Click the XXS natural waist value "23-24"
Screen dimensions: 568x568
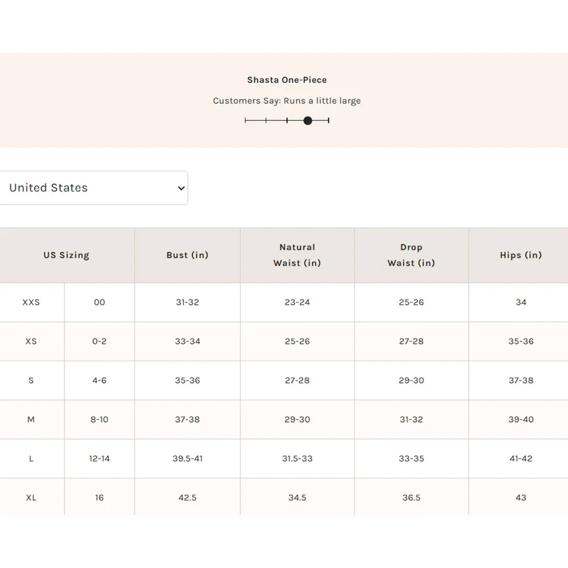297,302
